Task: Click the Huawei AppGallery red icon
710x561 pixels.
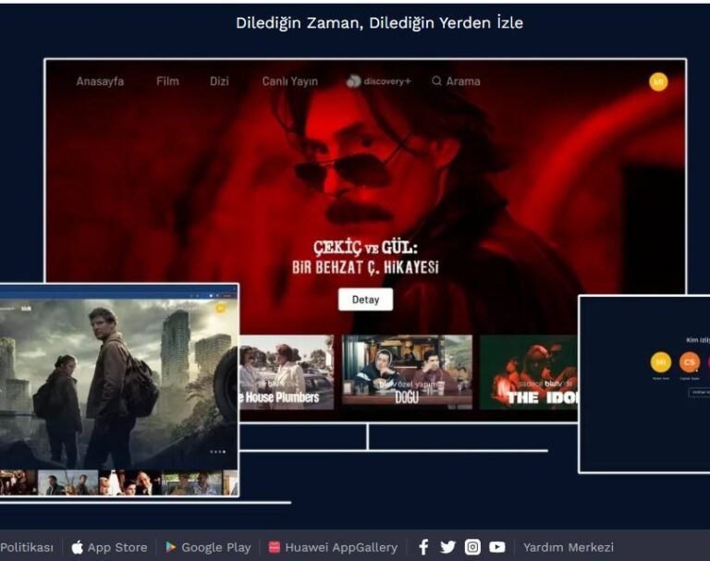Action: coord(275,547)
